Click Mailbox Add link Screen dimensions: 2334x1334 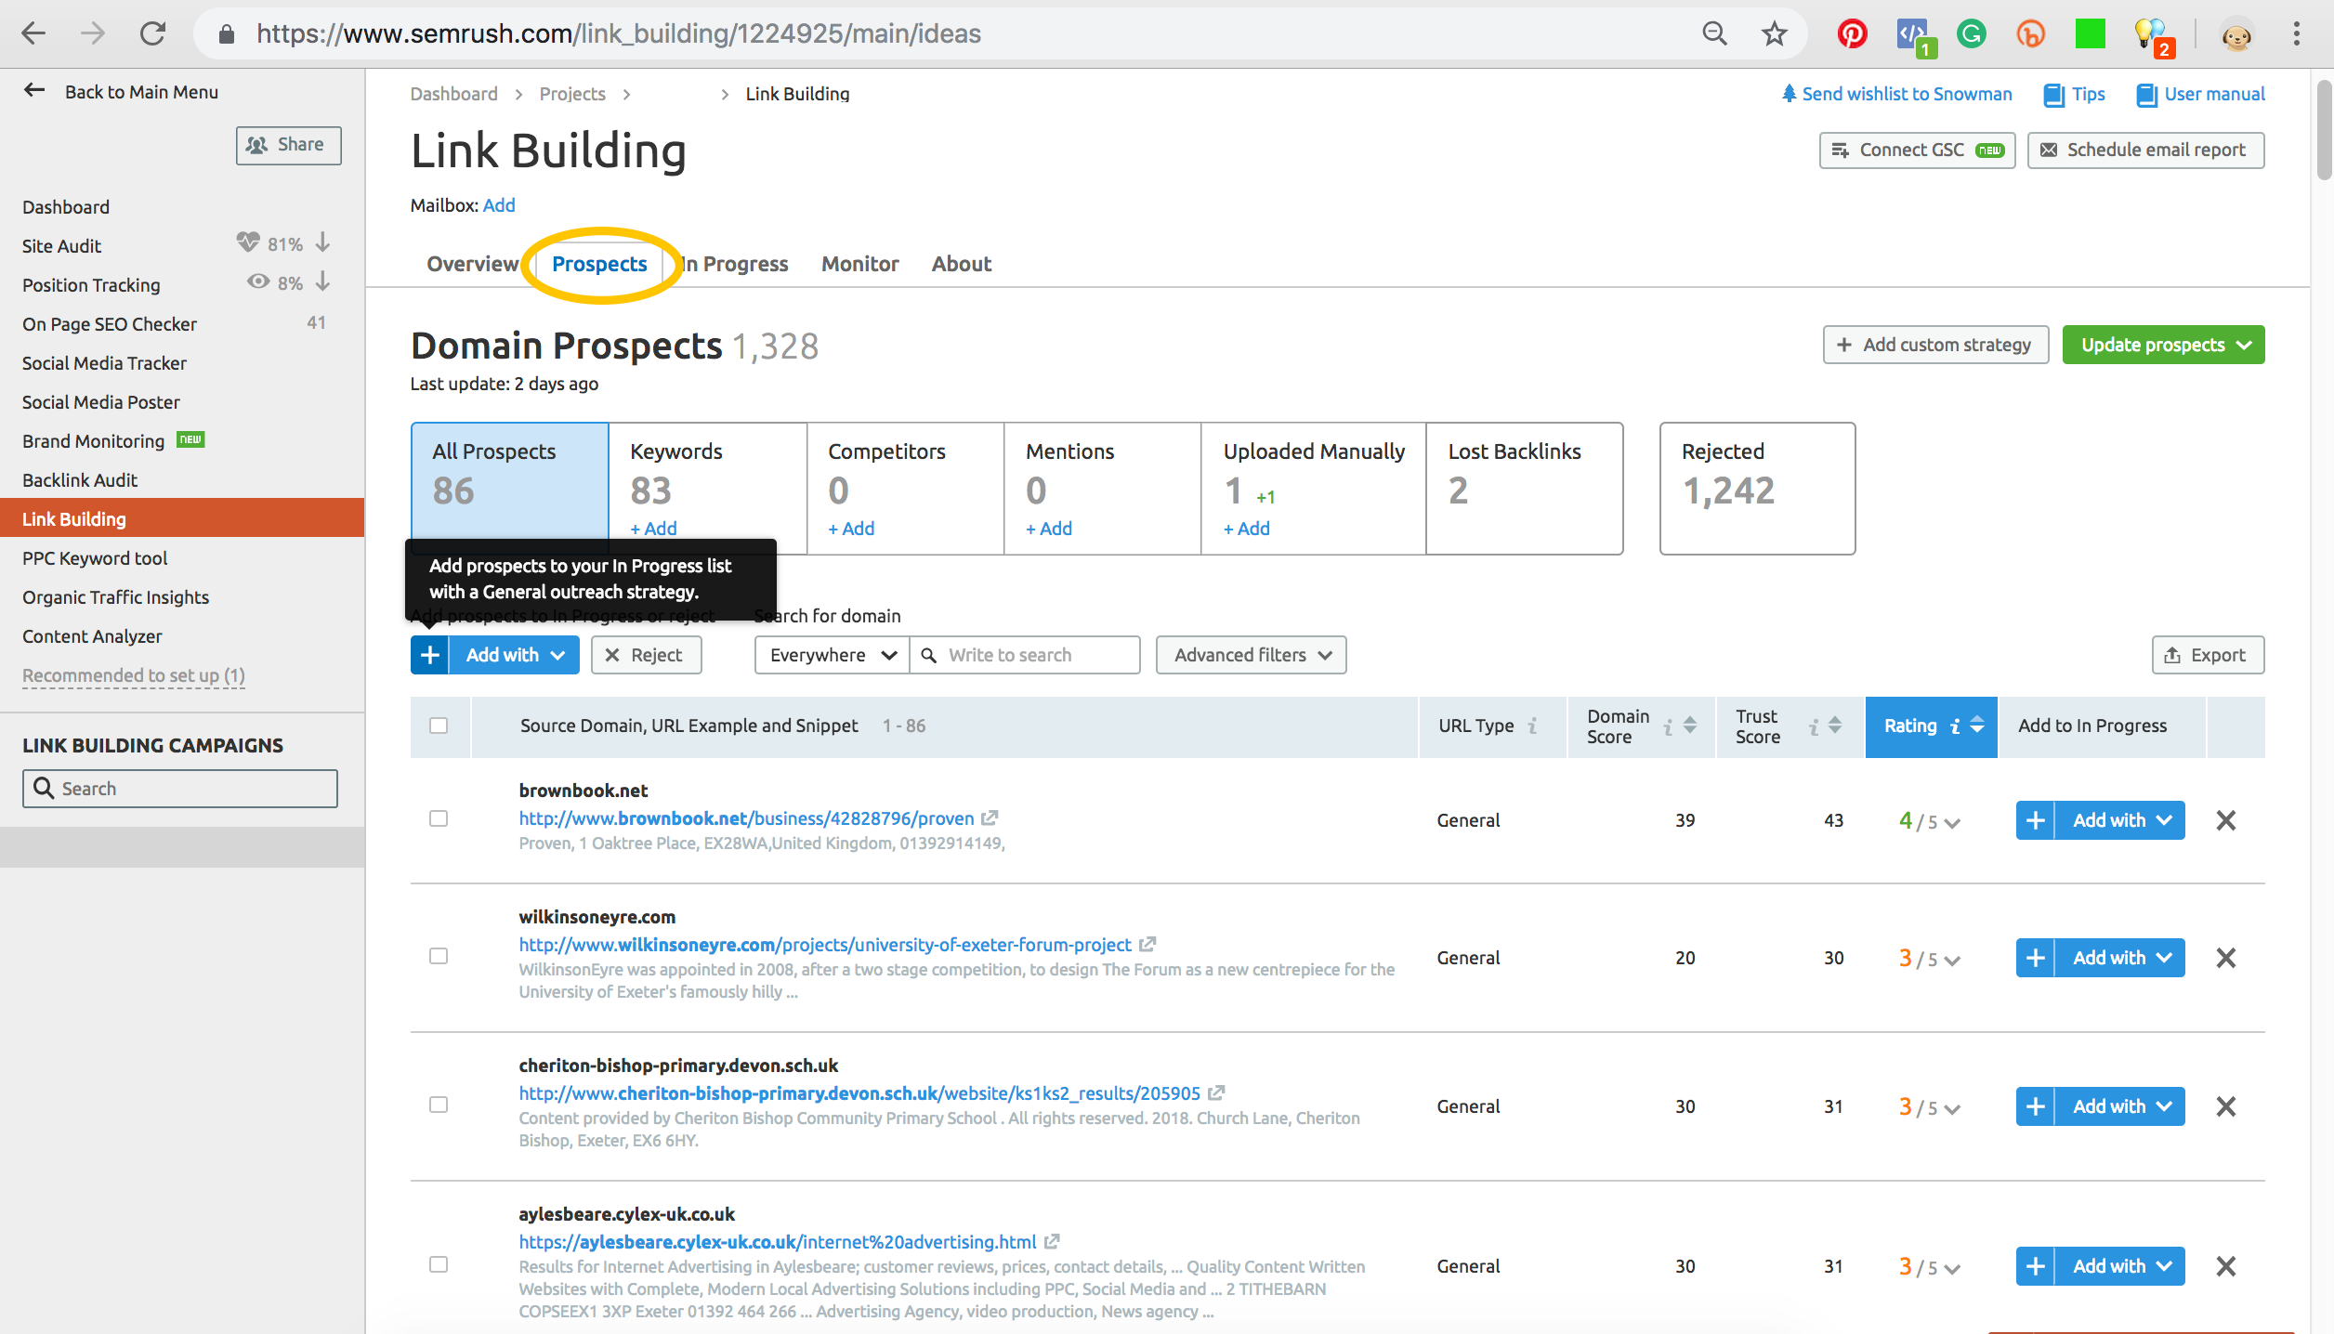pos(499,205)
